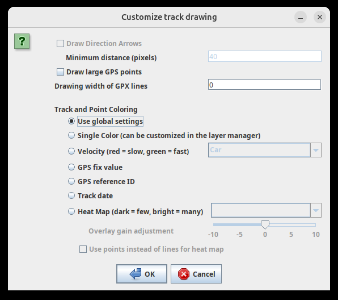This screenshot has width=338, height=300.
Task: Click the Drawing width of GPX lines field
Action: click(264, 85)
